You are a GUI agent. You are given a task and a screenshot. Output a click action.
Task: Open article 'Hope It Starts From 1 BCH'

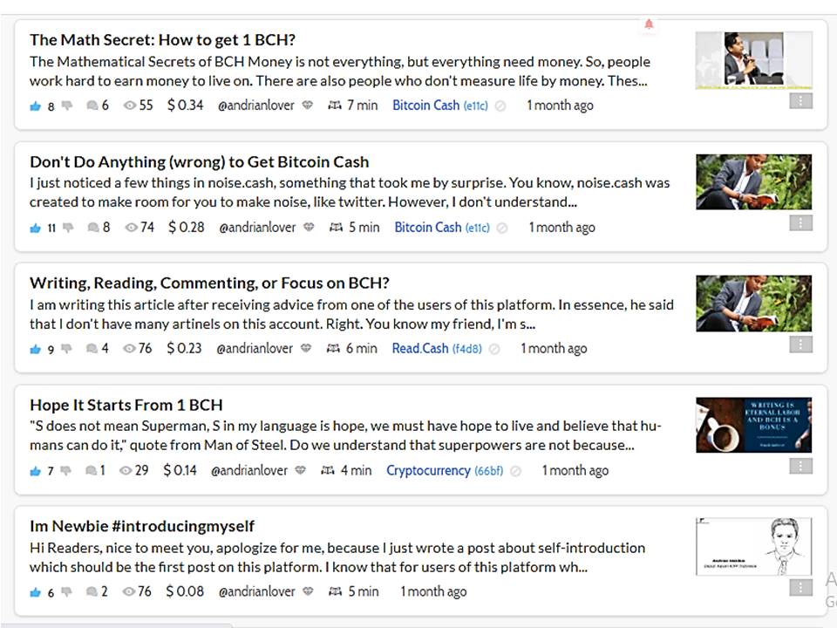[x=126, y=405]
